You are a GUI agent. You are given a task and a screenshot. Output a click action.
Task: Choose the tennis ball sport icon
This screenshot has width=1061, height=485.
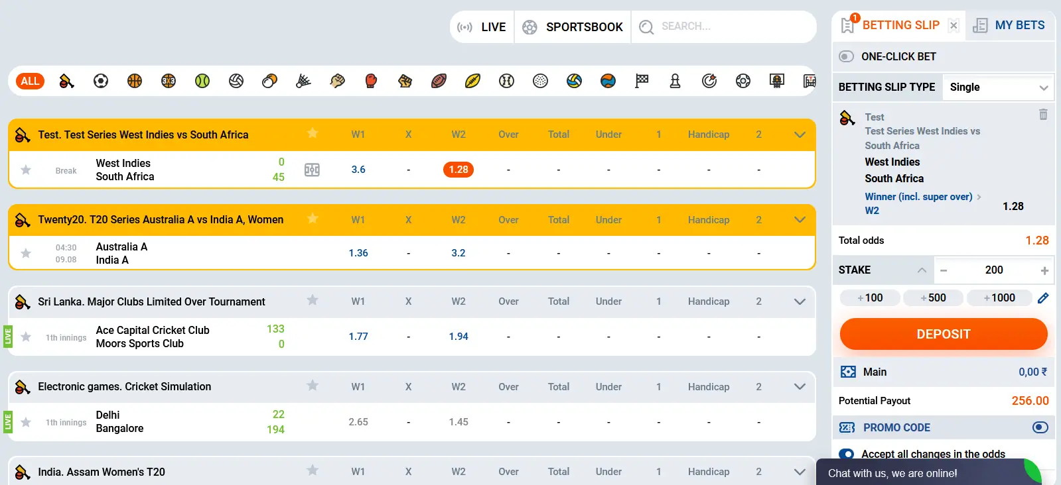coord(202,81)
